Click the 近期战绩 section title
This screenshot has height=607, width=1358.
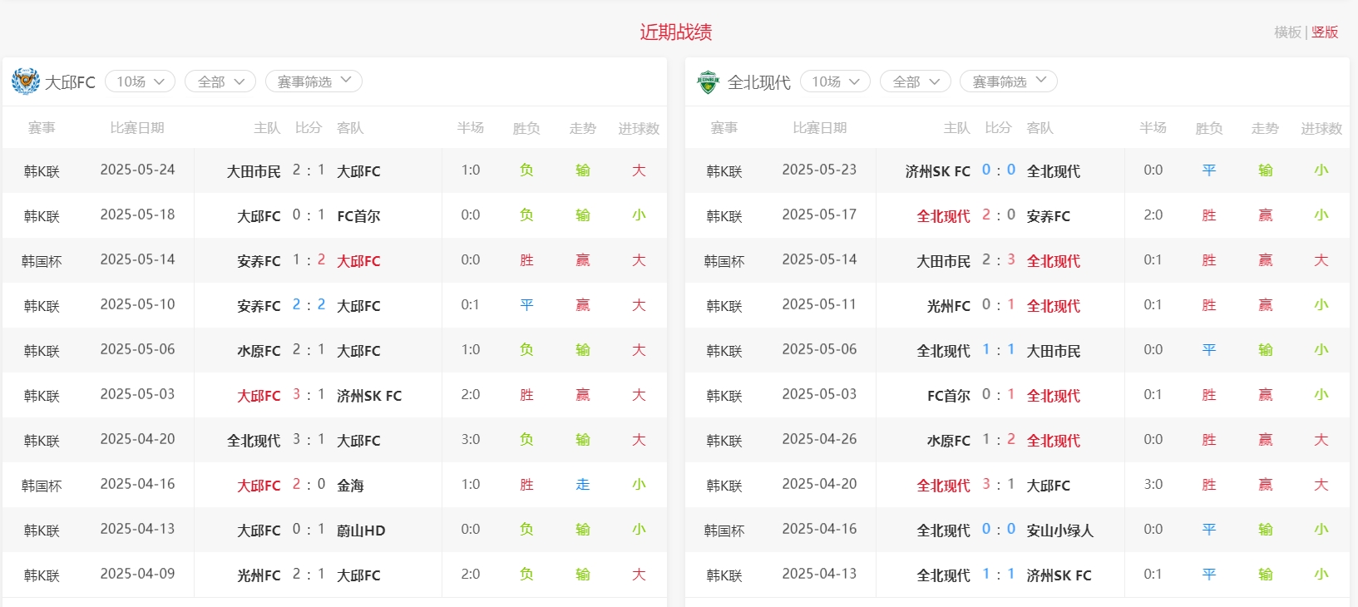[675, 32]
